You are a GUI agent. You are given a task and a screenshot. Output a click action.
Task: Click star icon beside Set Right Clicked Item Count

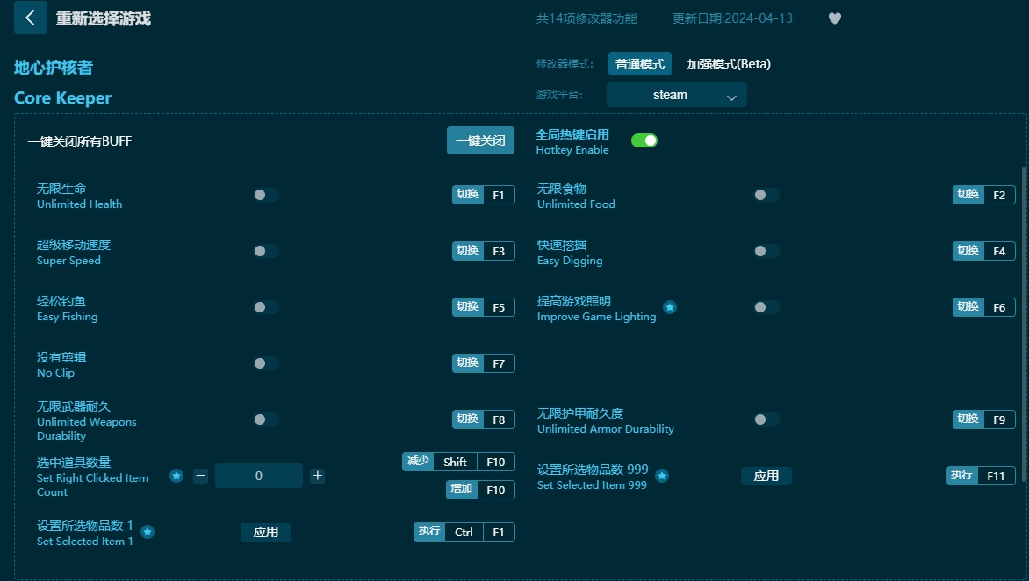pos(176,476)
